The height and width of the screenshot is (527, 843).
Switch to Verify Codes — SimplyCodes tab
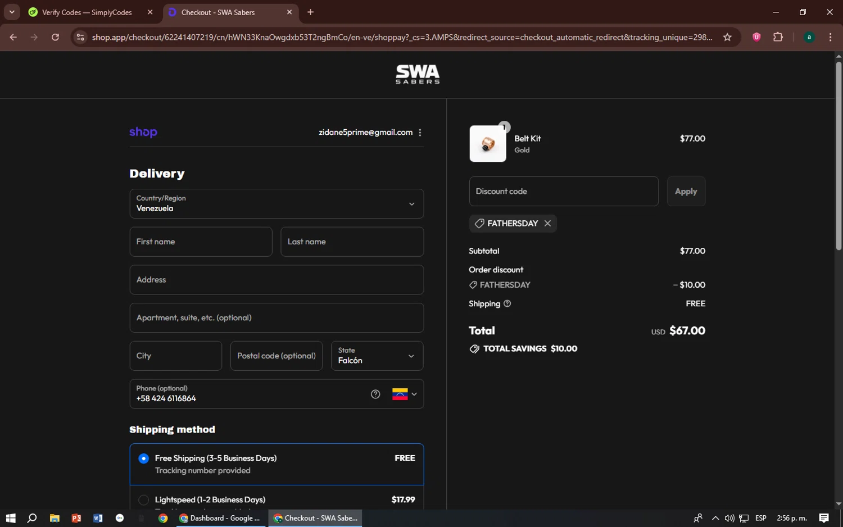87,12
